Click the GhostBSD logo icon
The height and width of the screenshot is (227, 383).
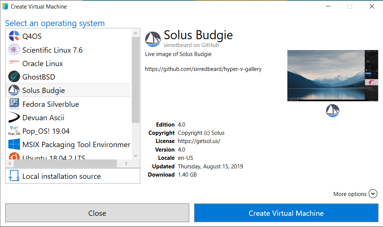click(x=14, y=77)
